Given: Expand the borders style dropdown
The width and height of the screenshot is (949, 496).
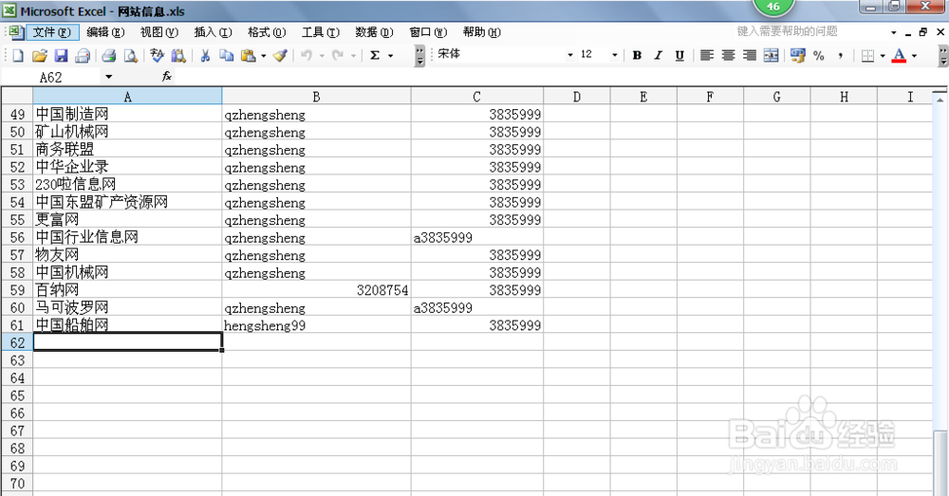Looking at the screenshot, I should tap(883, 56).
